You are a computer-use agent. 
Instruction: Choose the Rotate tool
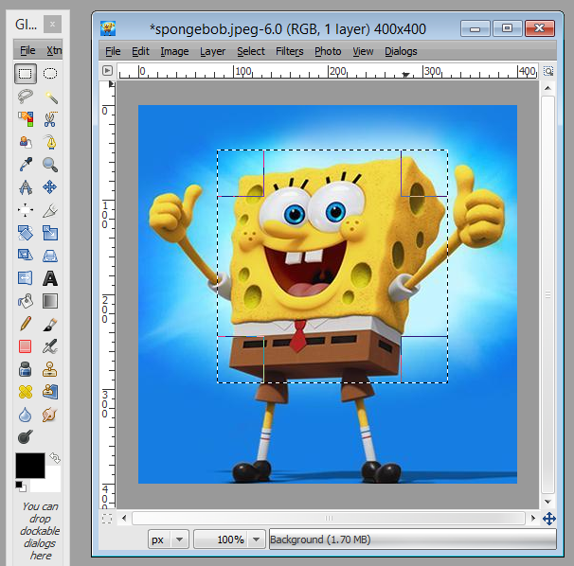pyautogui.click(x=26, y=233)
